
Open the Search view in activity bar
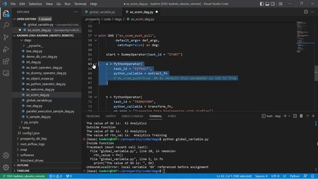(6, 25)
